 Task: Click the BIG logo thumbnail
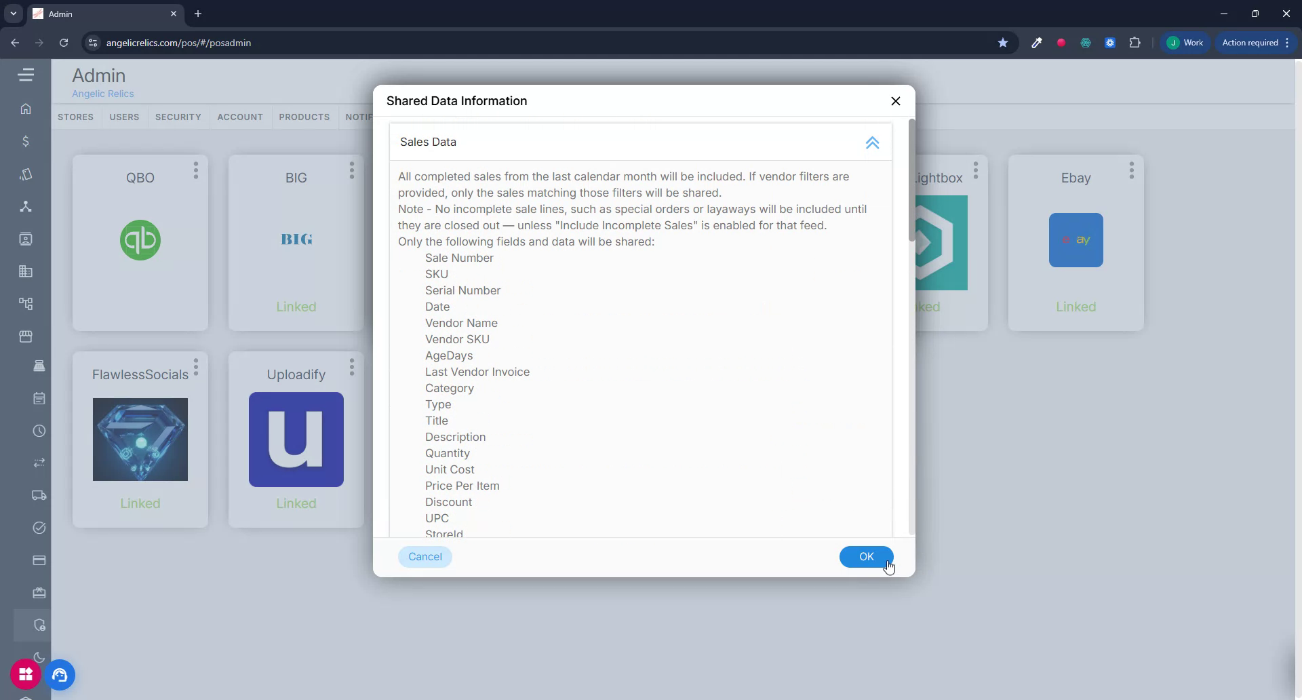(296, 239)
